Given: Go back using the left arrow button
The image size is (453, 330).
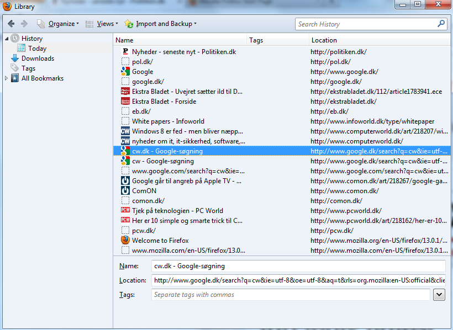Looking at the screenshot, I should [11, 24].
